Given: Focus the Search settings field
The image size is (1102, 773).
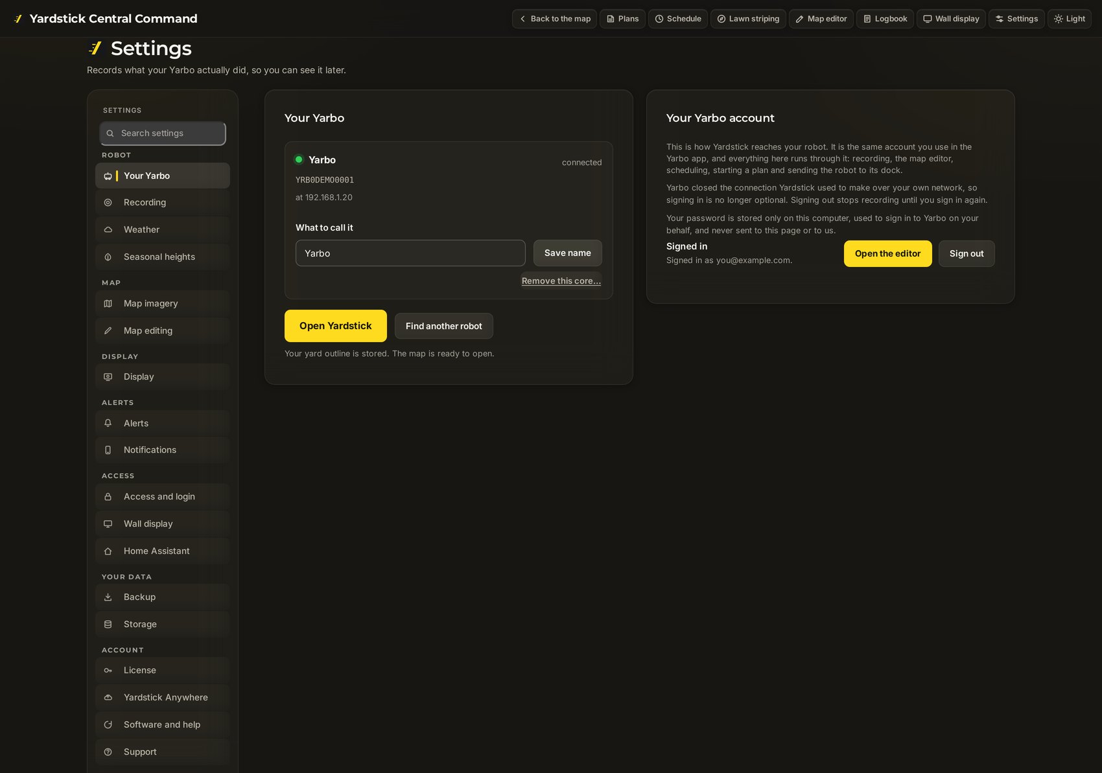Looking at the screenshot, I should (163, 133).
